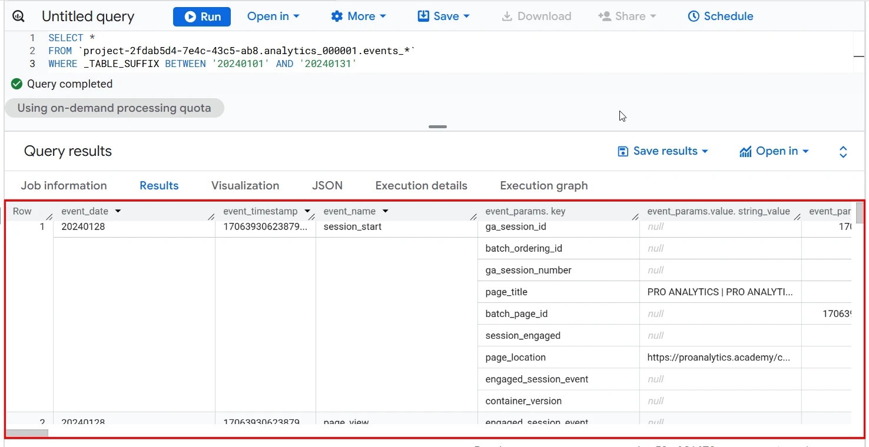Screen dimensions: 869x447
Task: Open the More settings menu
Action: pos(358,16)
